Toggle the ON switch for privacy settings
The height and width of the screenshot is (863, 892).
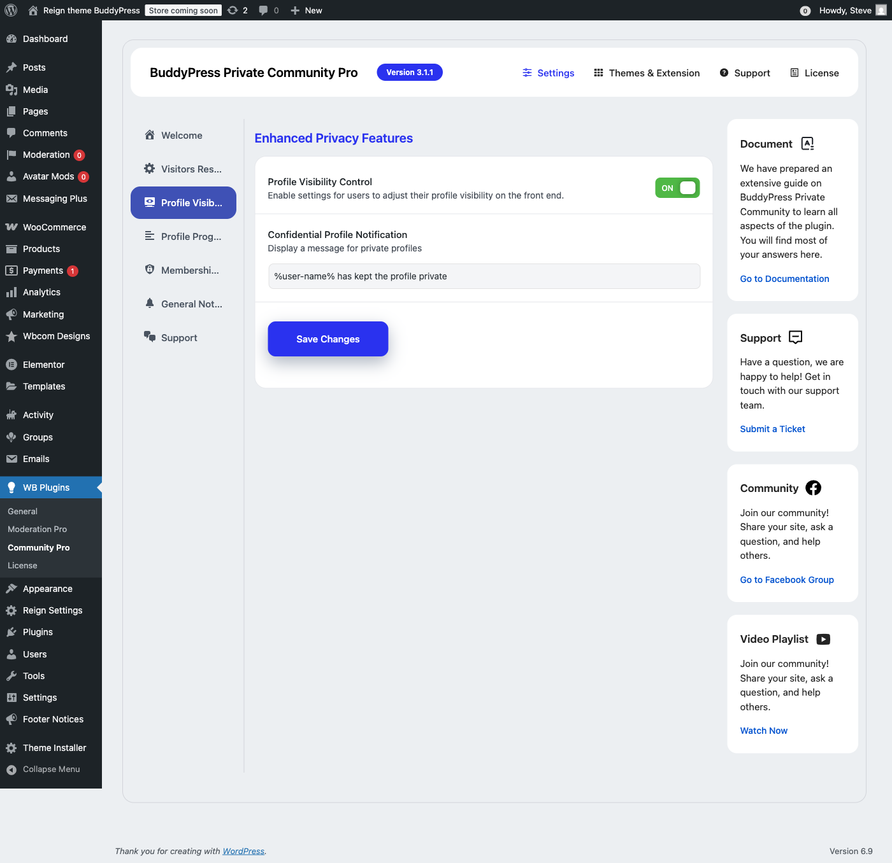tap(677, 188)
